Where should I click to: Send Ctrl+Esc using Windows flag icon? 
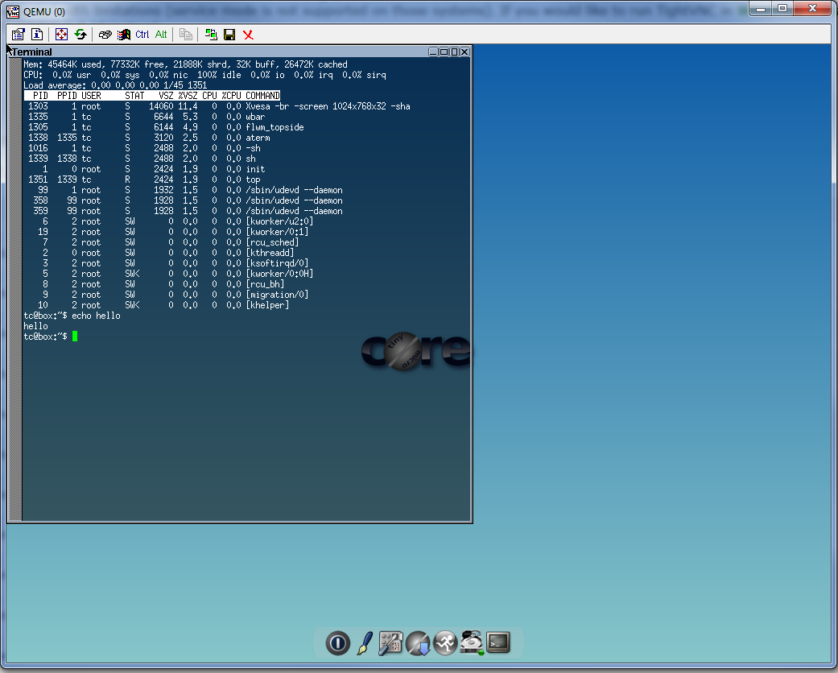123,35
